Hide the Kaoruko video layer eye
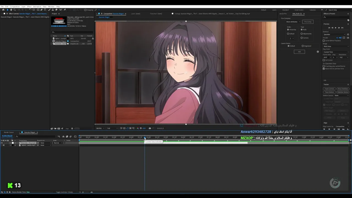 click(x=2, y=143)
